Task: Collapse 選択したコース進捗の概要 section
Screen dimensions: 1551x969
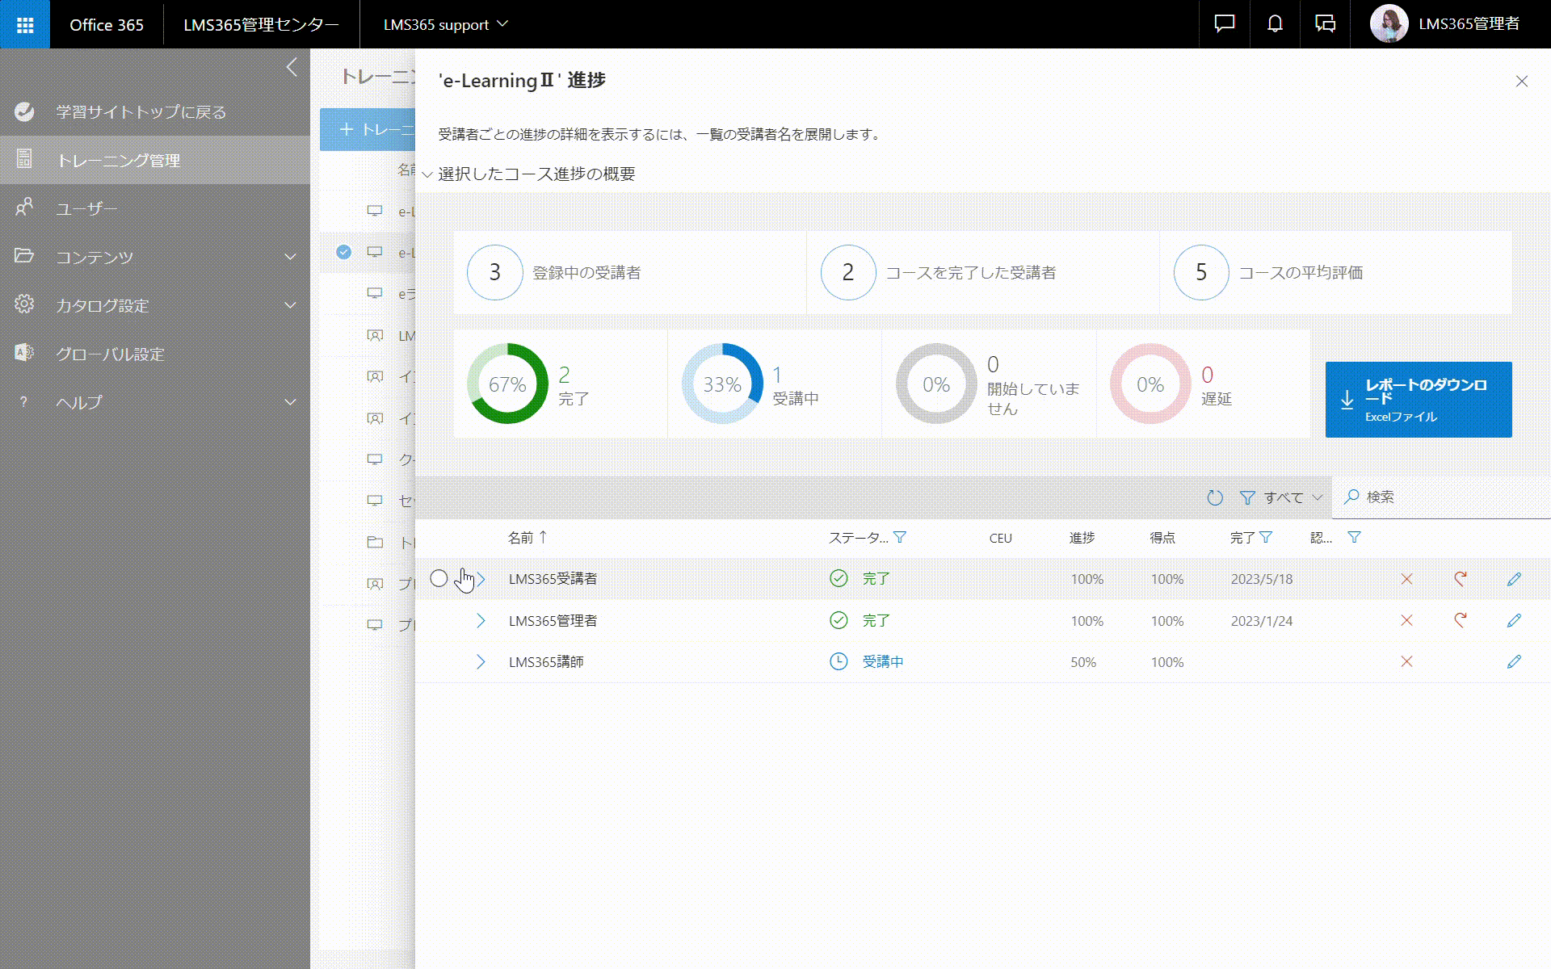Action: [x=427, y=174]
